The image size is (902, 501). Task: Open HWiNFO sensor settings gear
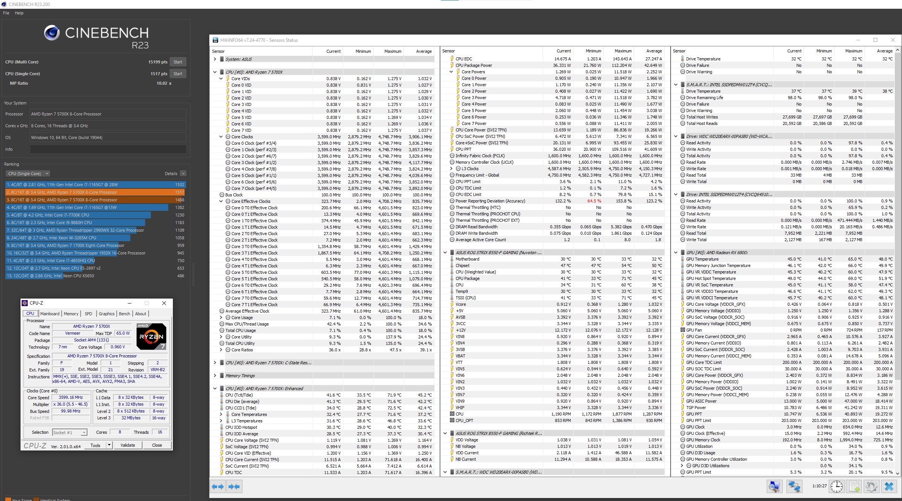coord(871,487)
